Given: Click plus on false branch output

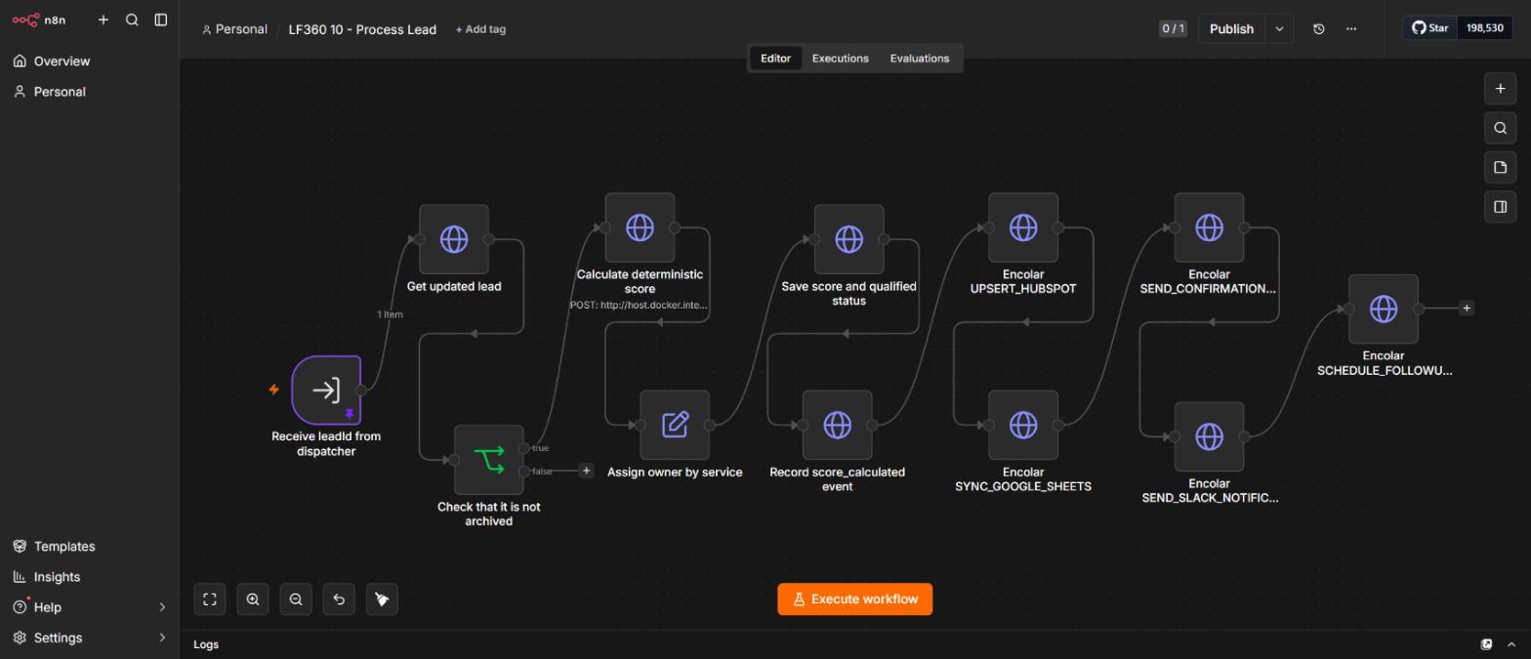Looking at the screenshot, I should point(586,471).
